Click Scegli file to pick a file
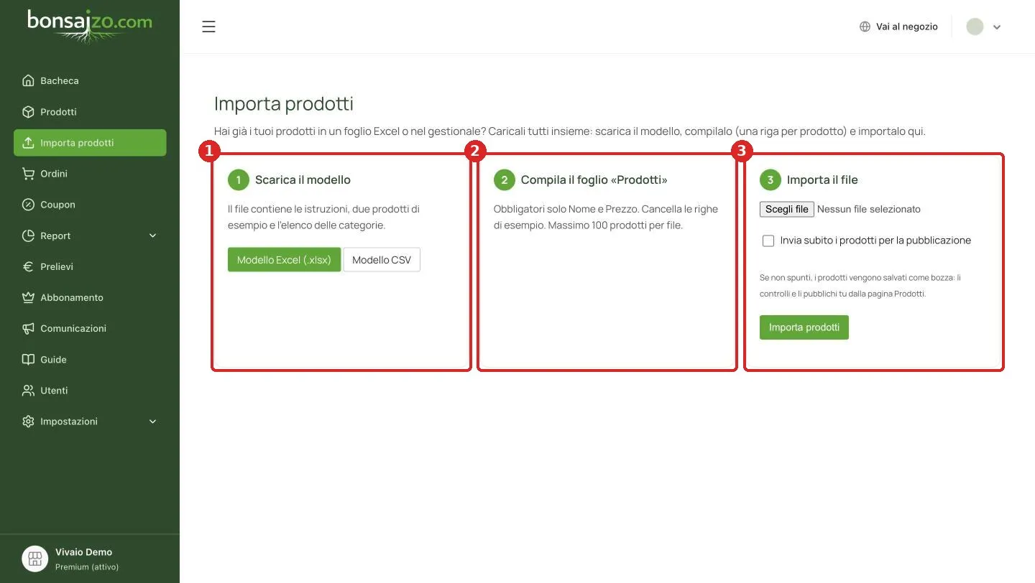This screenshot has height=583, width=1035. point(786,209)
